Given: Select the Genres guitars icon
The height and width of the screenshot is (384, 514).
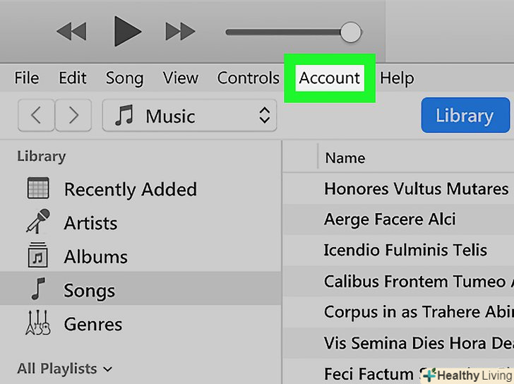Looking at the screenshot, I should coord(37,324).
